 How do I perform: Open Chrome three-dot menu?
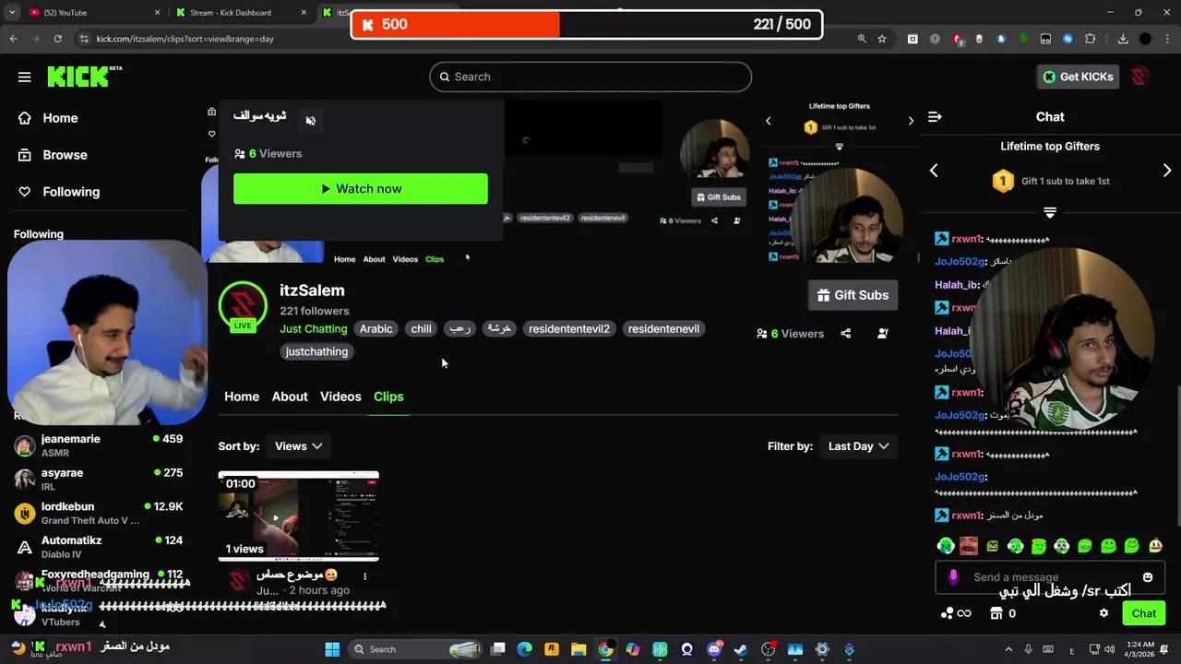(1167, 39)
